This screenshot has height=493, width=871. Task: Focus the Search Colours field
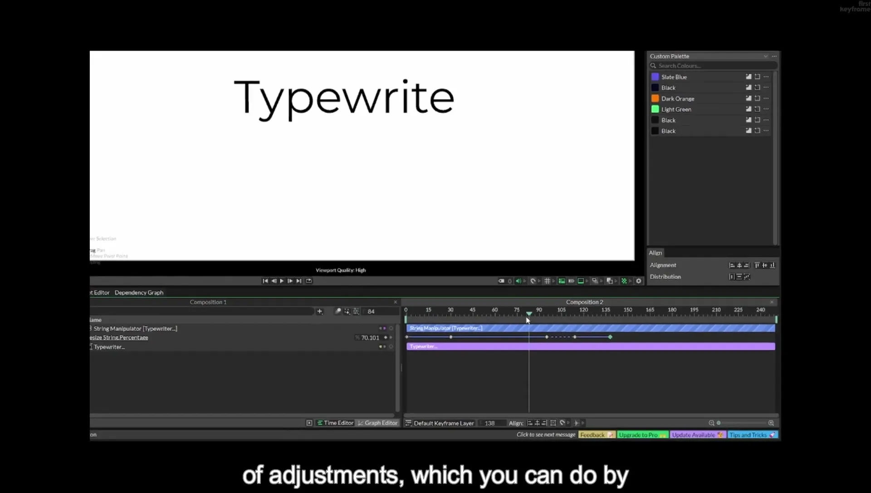(x=713, y=66)
